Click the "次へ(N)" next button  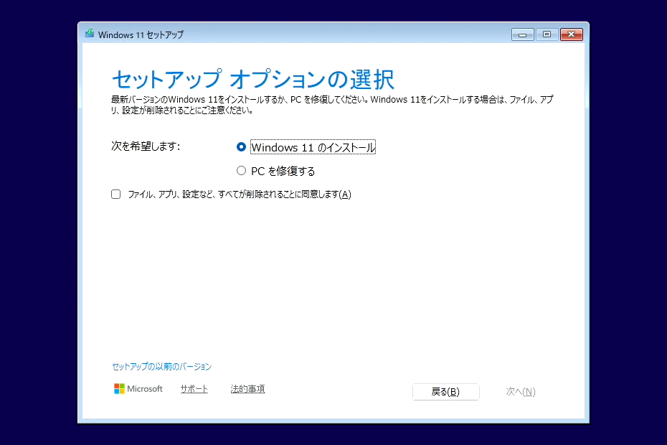(520, 391)
